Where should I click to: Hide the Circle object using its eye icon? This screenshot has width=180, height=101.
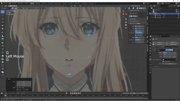click(x=178, y=14)
